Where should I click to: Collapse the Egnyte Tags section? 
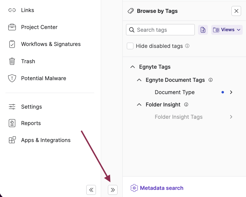point(133,67)
